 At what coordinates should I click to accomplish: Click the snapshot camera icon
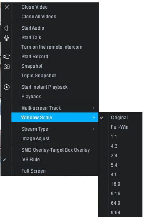coord(7,66)
